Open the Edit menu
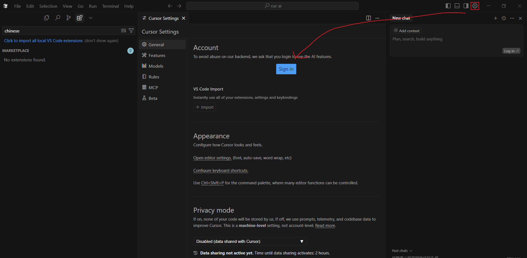Screen dimensions: 527x258 tap(30, 6)
